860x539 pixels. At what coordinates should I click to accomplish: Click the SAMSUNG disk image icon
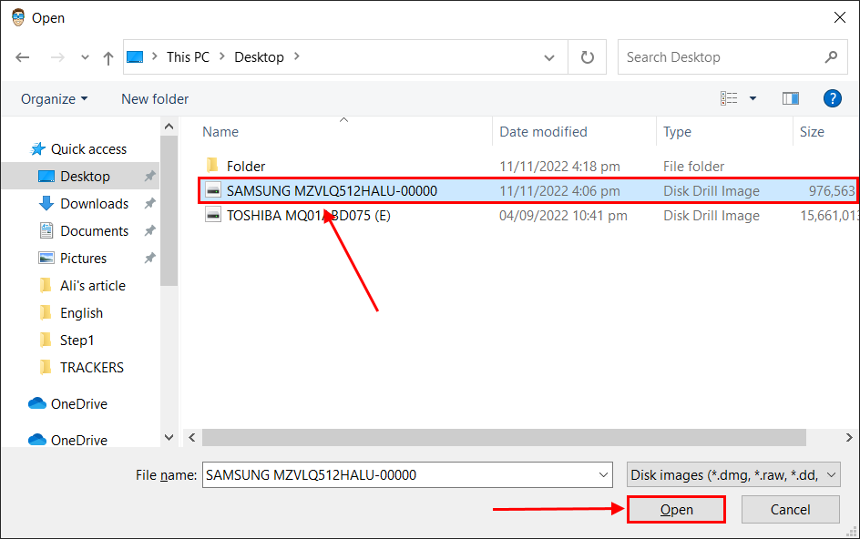click(213, 190)
